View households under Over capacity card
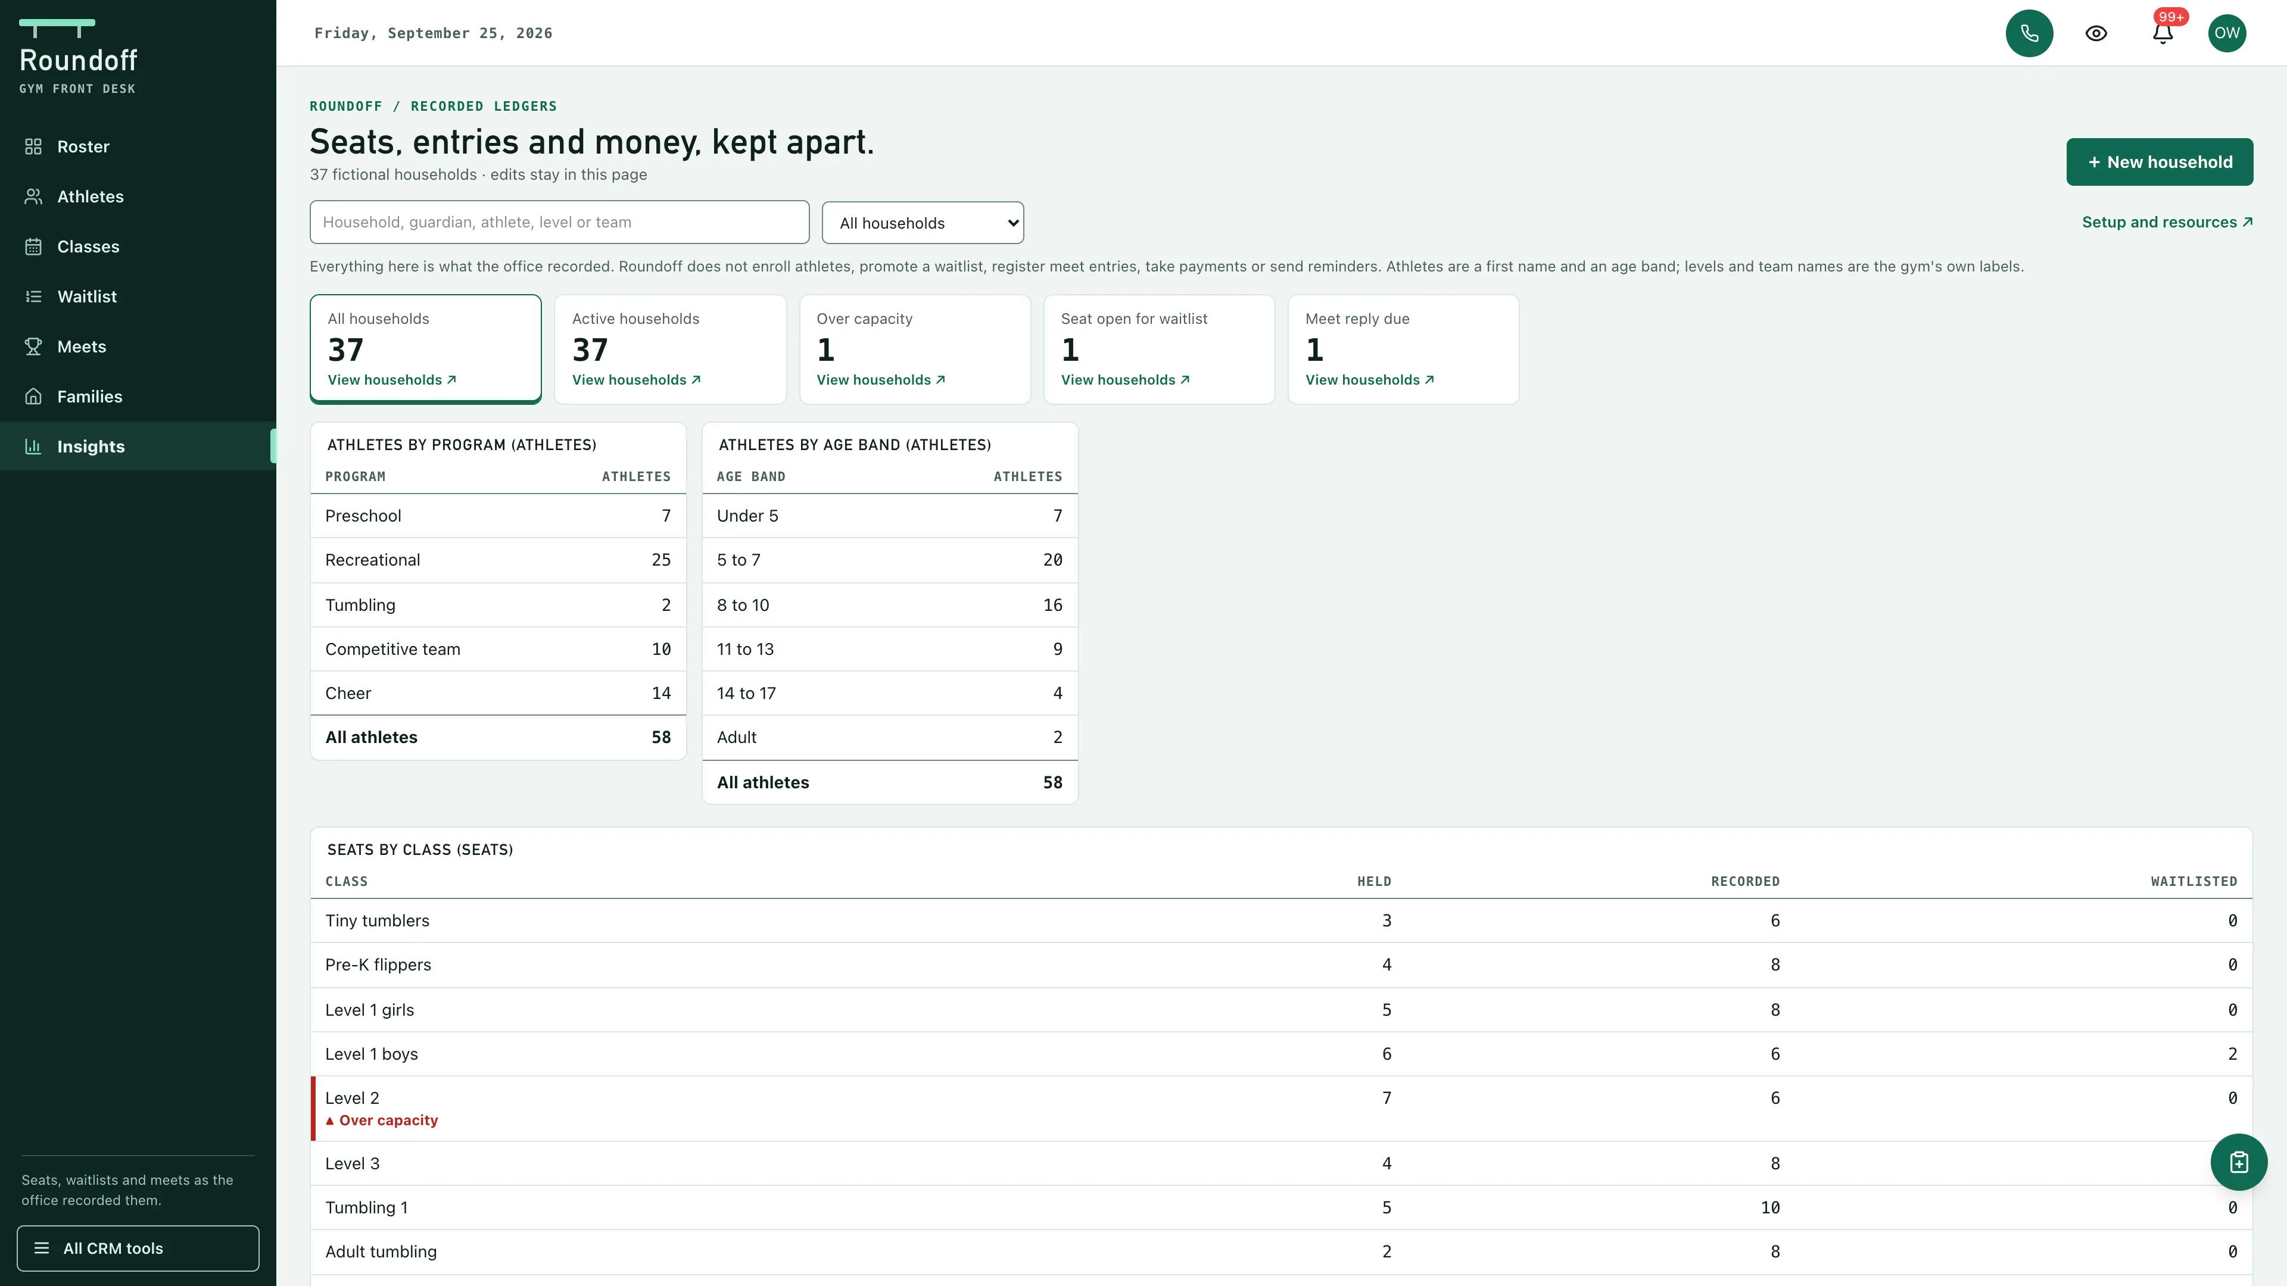Viewport: 2287px width, 1286px height. pos(881,380)
